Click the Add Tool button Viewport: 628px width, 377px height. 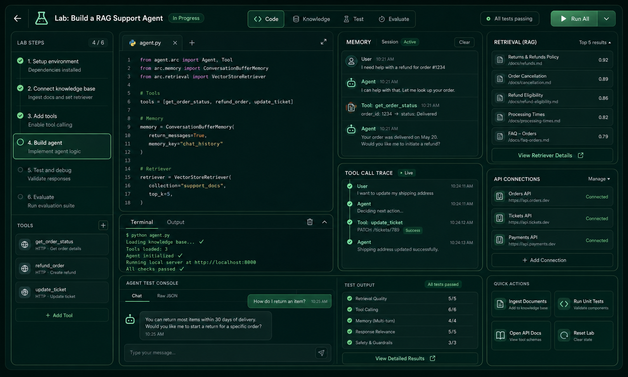[62, 315]
